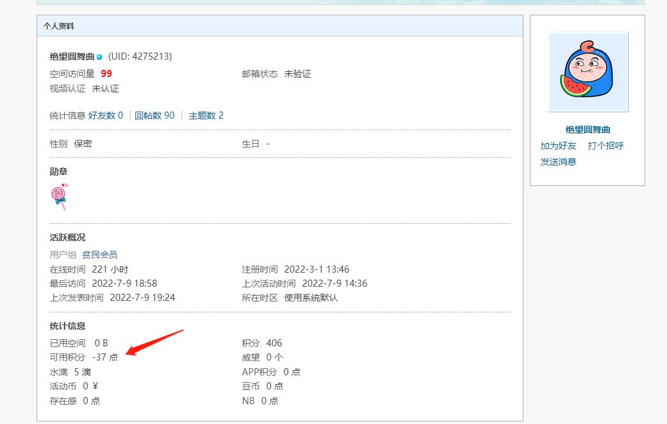
Task: Click the blue online status icon beside username
Action: (x=99, y=57)
